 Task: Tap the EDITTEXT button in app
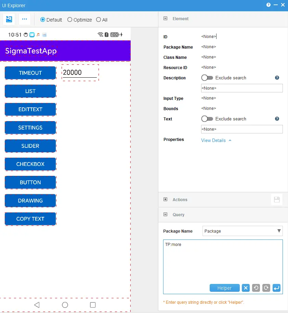[30, 109]
